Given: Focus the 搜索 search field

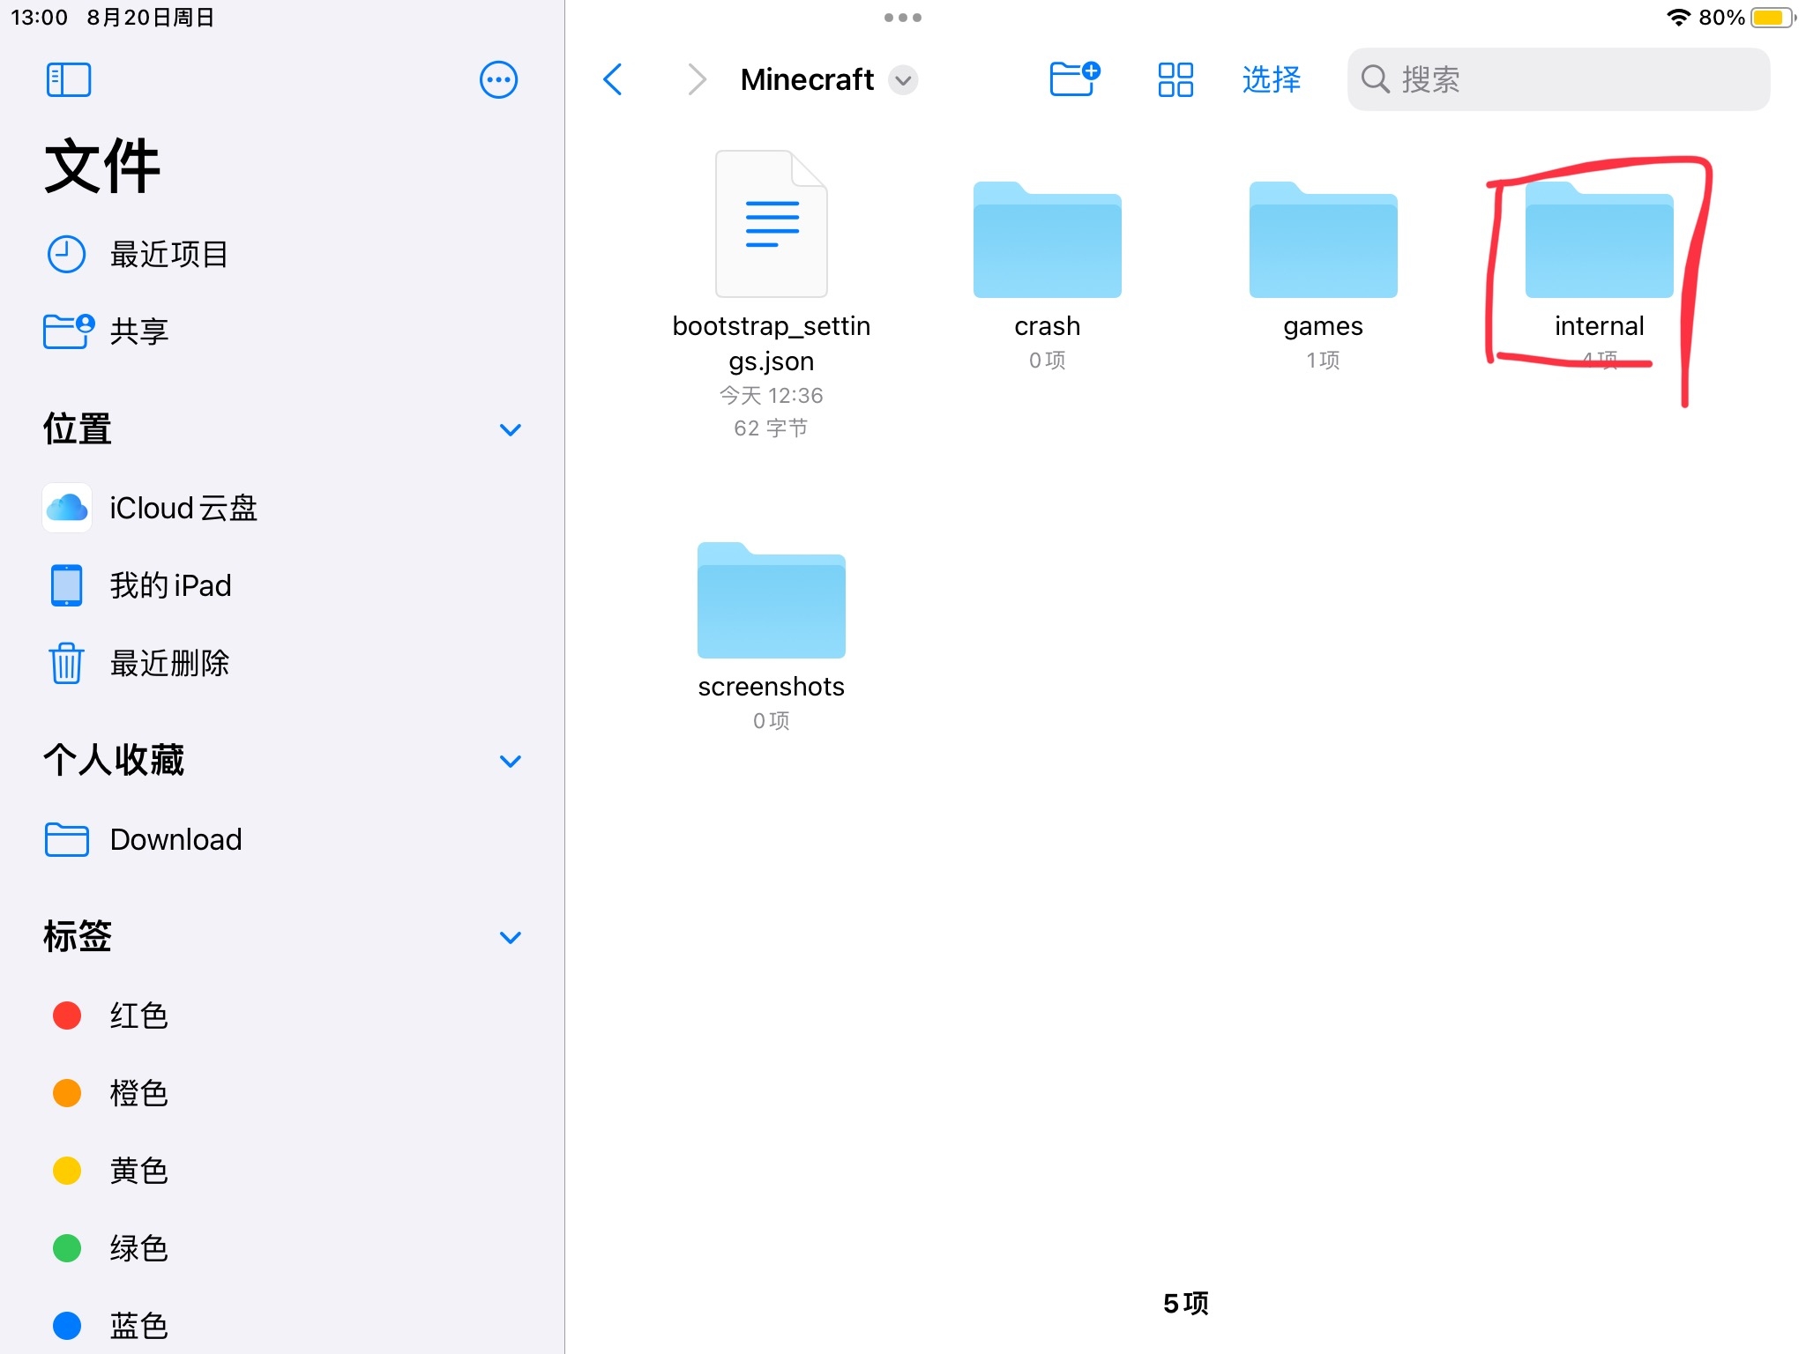Looking at the screenshot, I should 1558,79.
